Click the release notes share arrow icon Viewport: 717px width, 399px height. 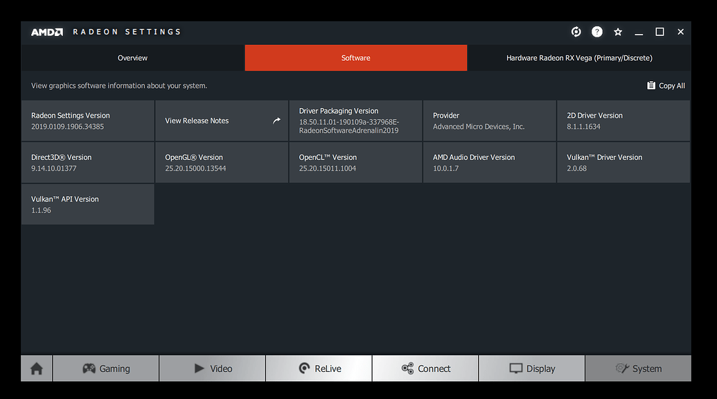[276, 121]
